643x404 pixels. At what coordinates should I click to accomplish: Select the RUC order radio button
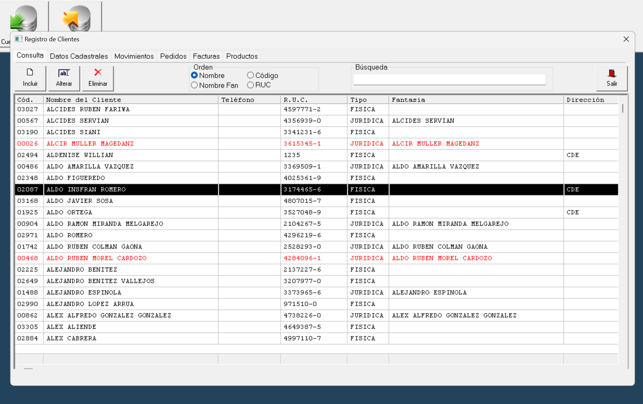(250, 85)
